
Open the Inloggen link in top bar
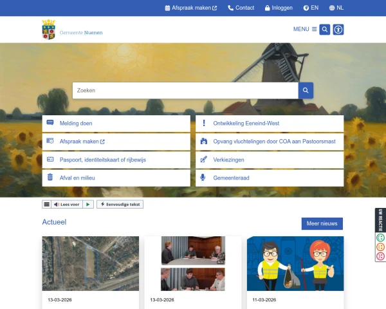pos(278,8)
